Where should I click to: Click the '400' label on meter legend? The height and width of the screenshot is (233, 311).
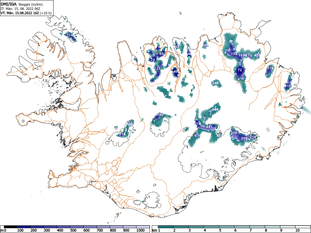[60, 231]
